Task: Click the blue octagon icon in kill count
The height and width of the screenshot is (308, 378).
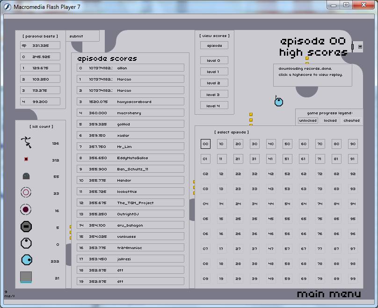Action: pyautogui.click(x=27, y=260)
